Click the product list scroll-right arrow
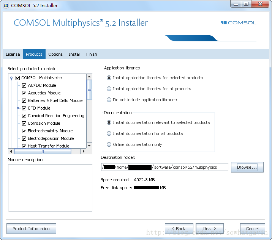Image resolution: width=272 pixels, height=240 pixels. pyautogui.click(x=84, y=151)
